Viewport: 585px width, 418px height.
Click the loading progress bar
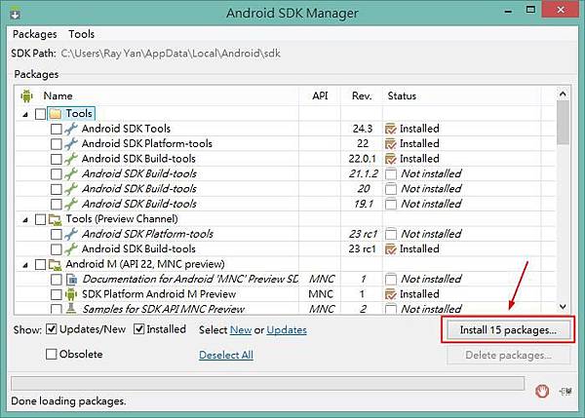pyautogui.click(x=267, y=383)
